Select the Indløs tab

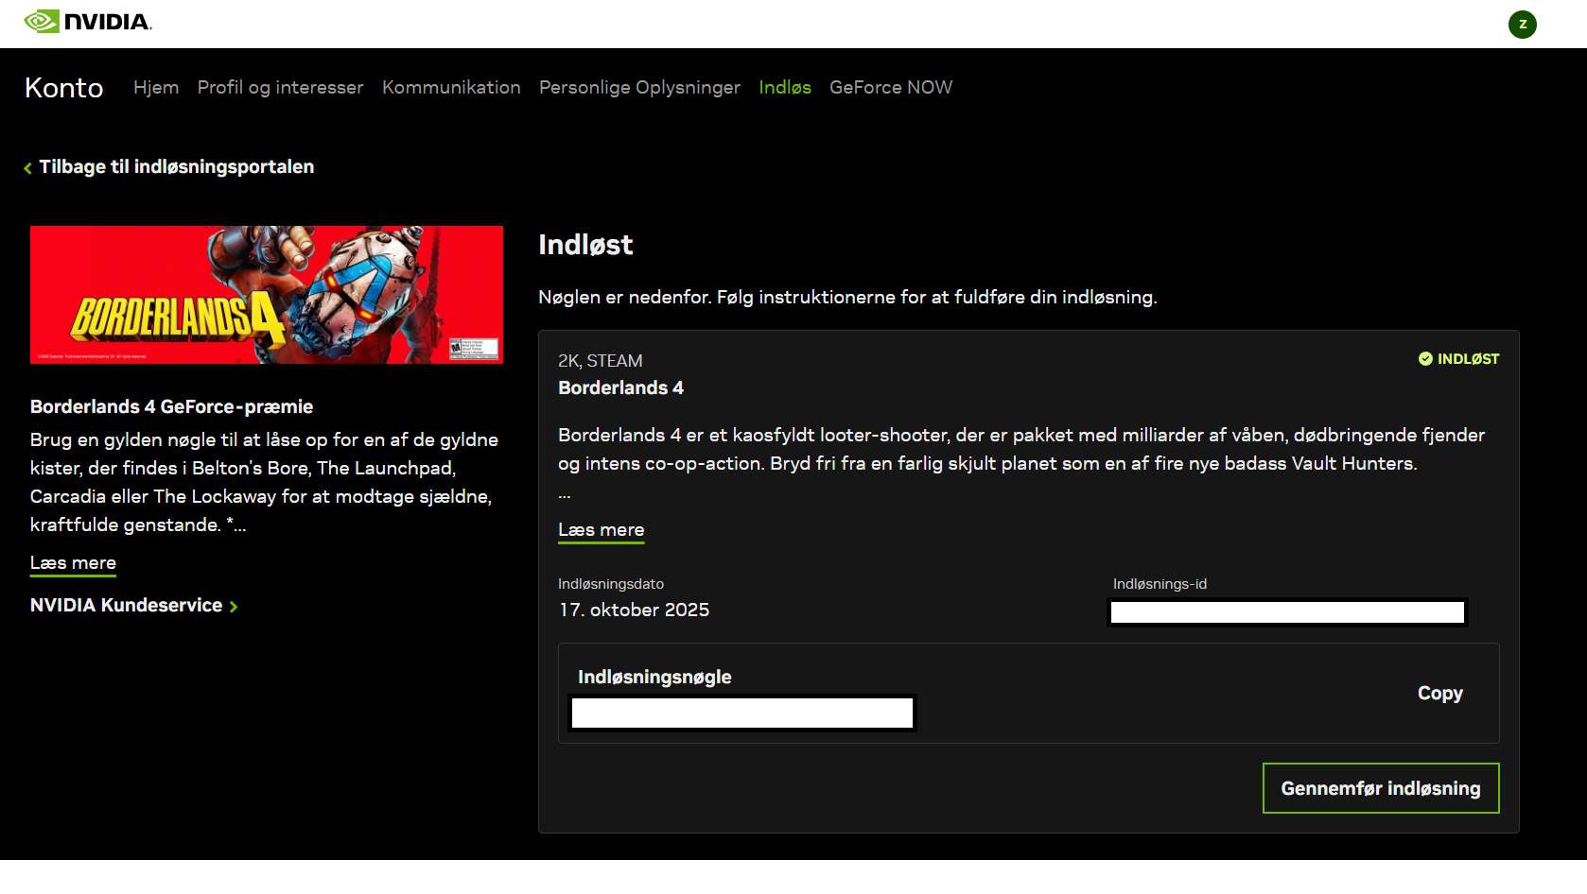point(784,87)
